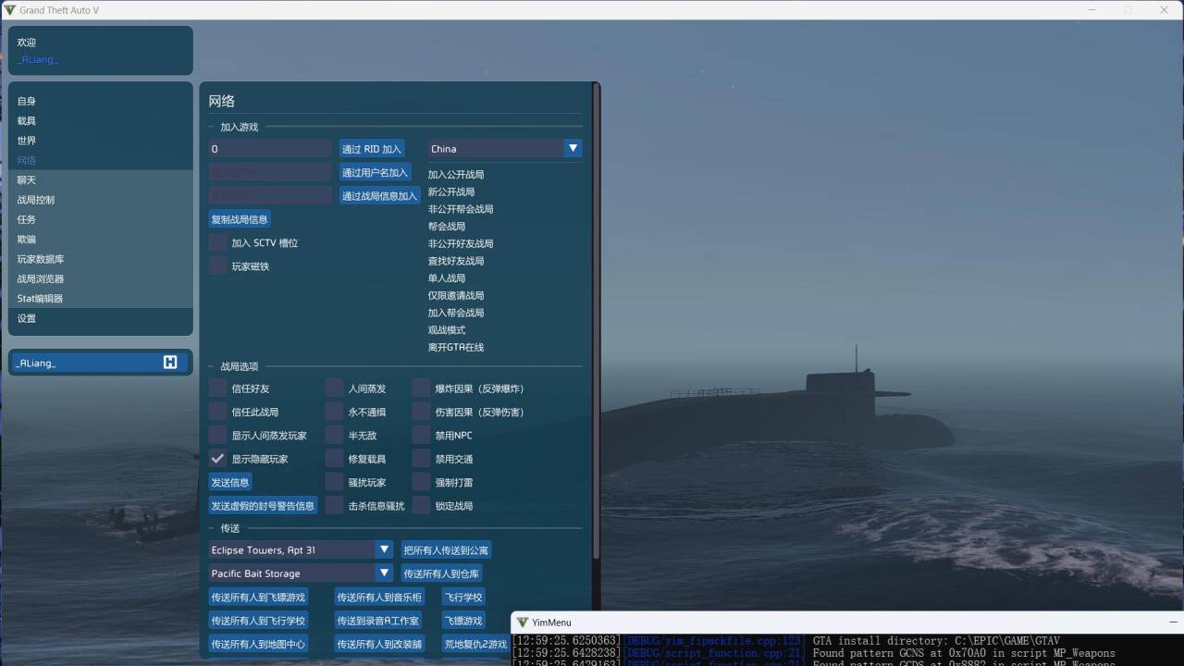
Task: Click the RID input field showing 0
Action: pos(270,148)
